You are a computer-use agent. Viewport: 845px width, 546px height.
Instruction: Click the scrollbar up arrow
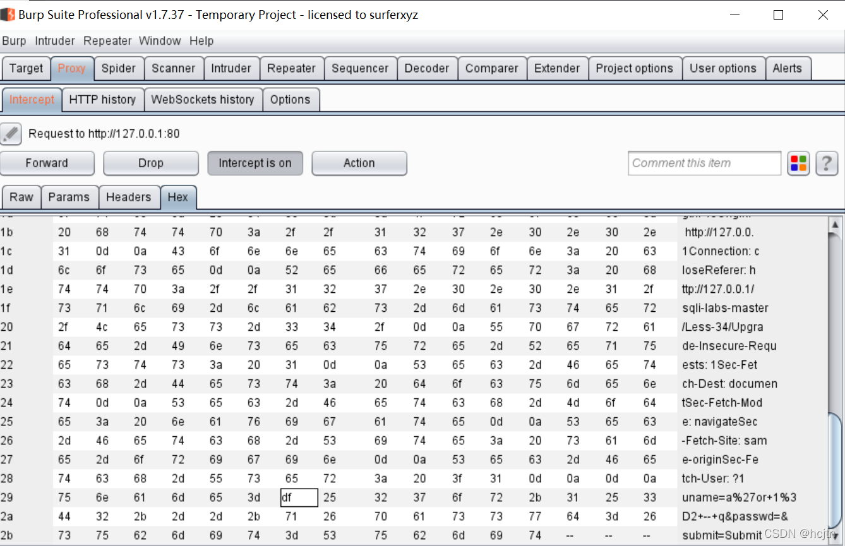[x=836, y=224]
